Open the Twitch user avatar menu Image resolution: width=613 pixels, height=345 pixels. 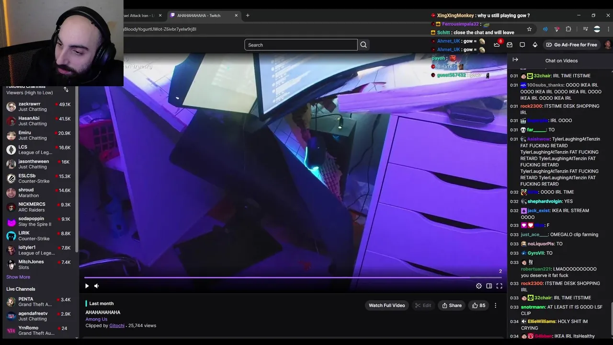pos(608,45)
